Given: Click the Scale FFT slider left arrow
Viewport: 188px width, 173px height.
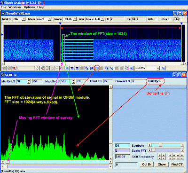Looking at the screenshot, I should [x=149, y=150].
